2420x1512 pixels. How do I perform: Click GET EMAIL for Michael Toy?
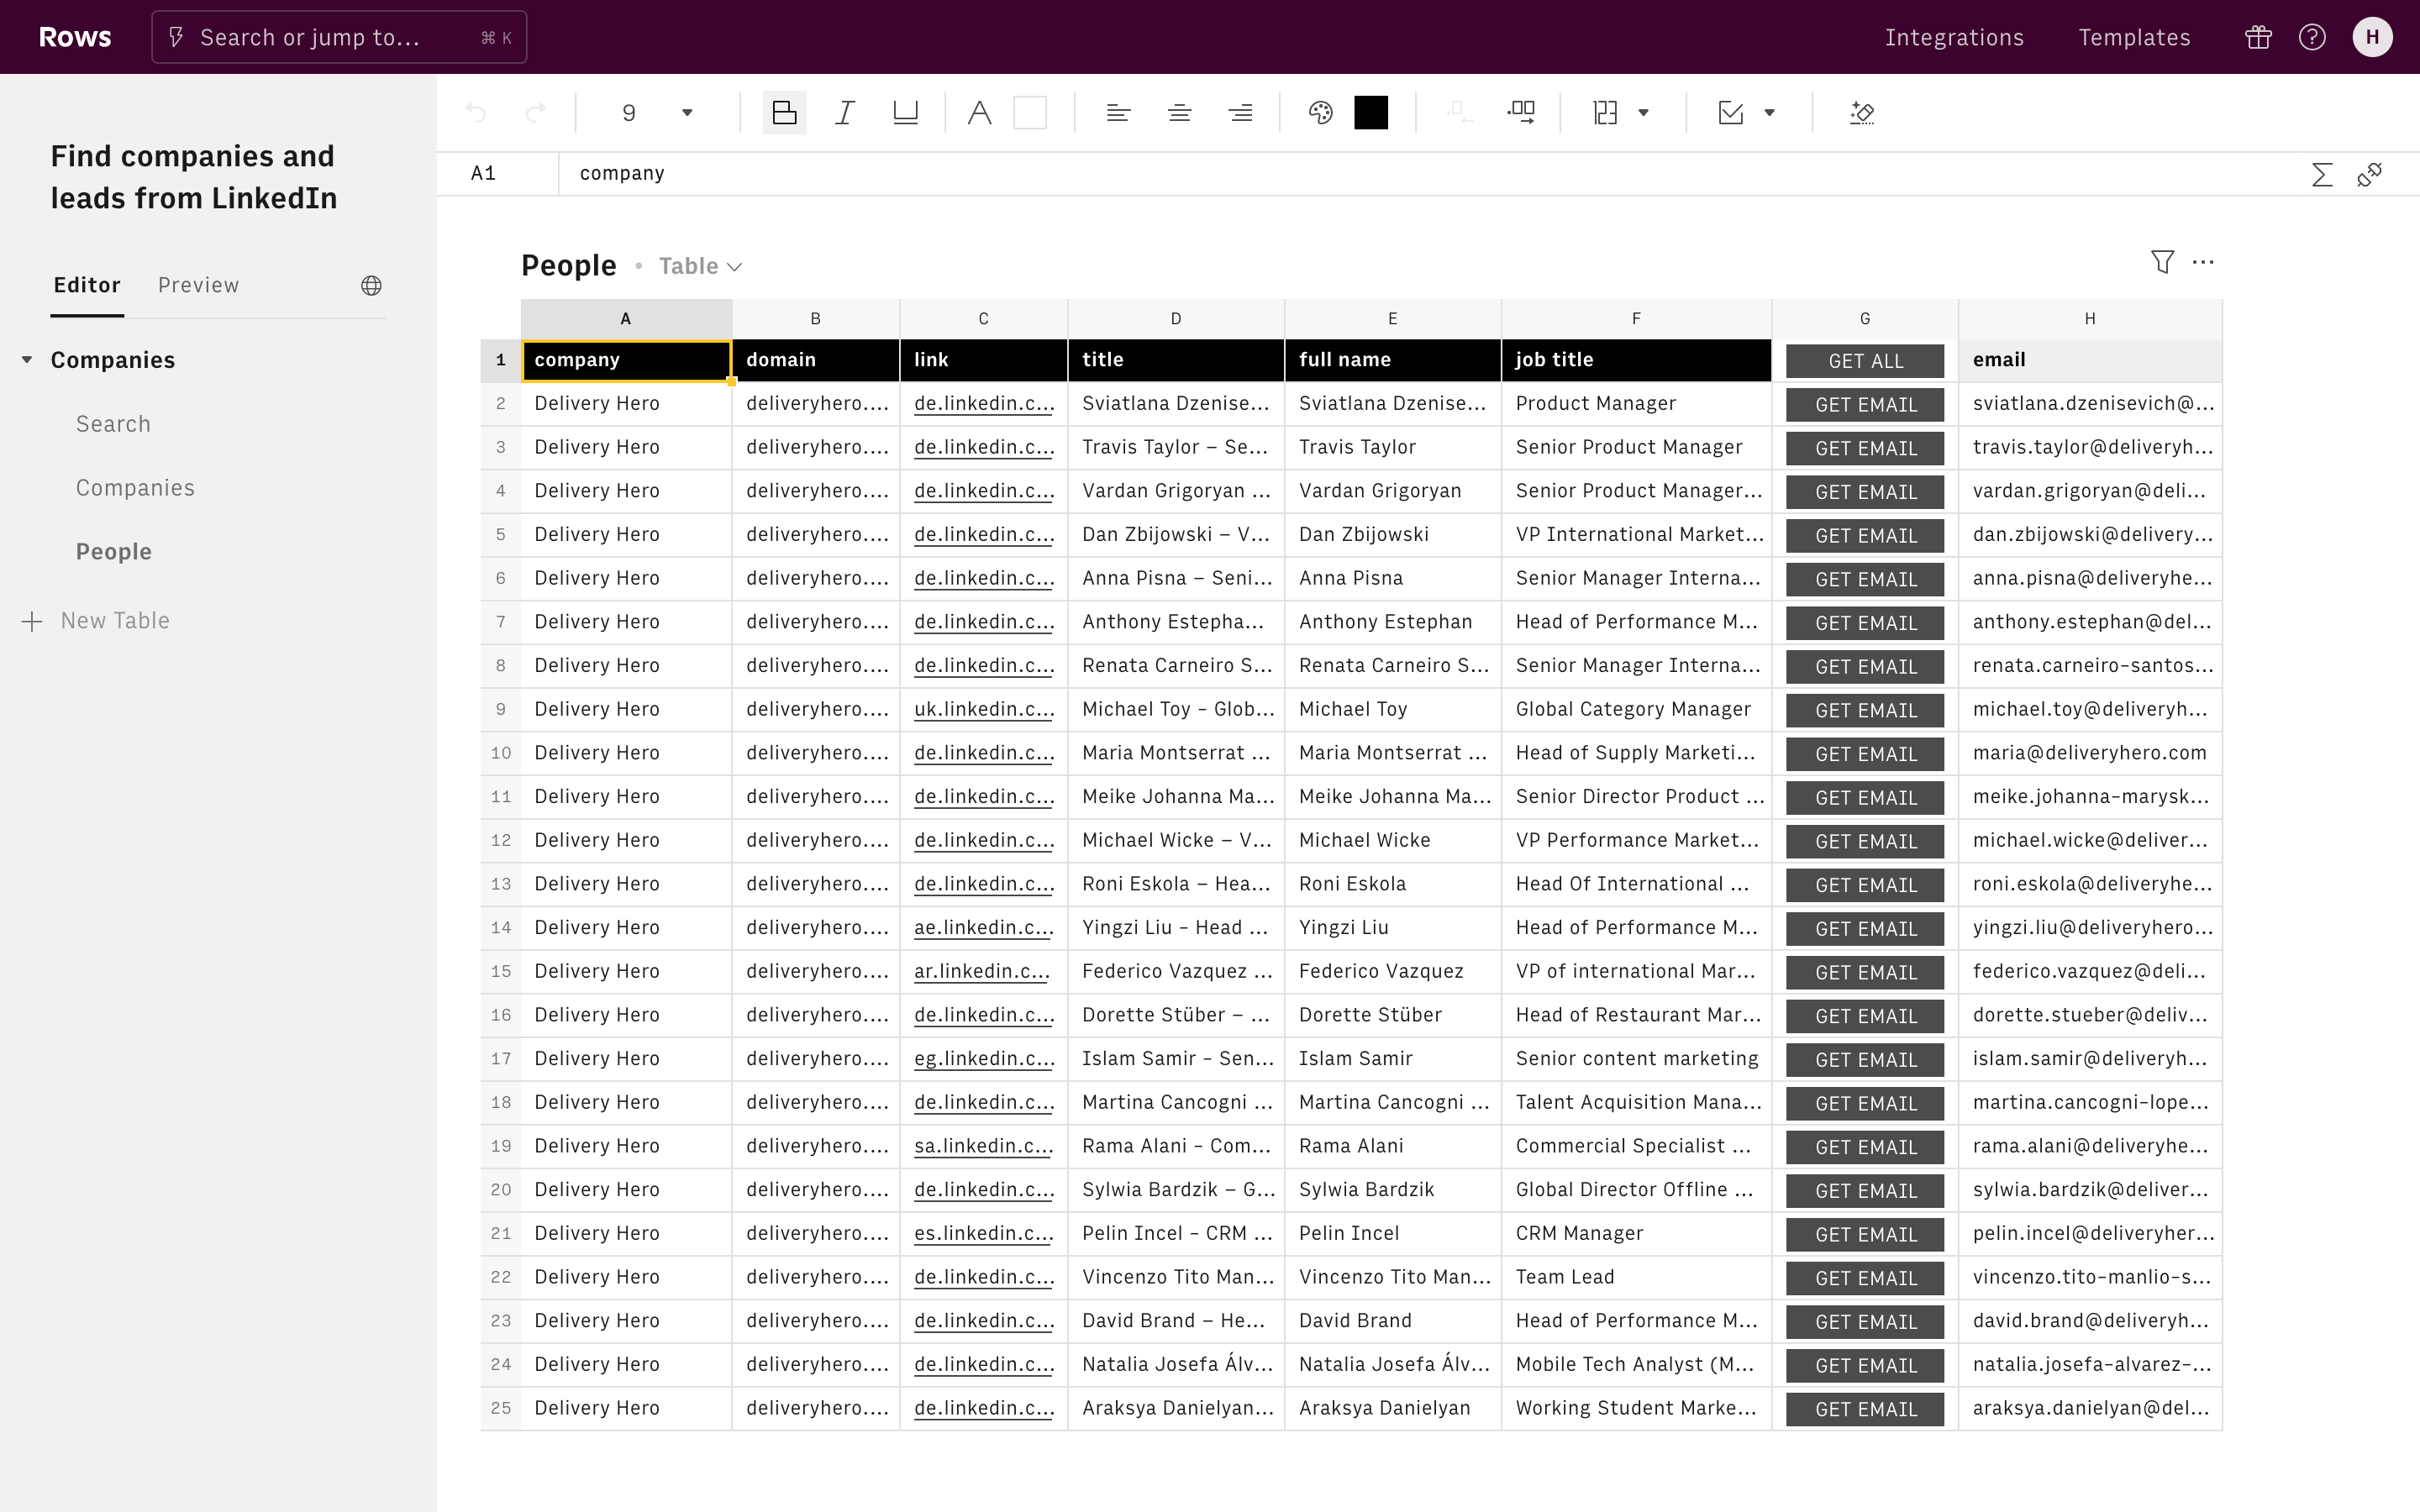(1865, 710)
